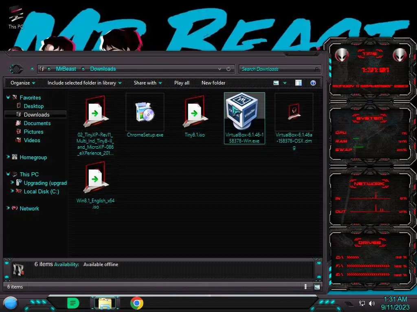The image size is (417, 312).
Task: Select Downloads in Favorites
Action: [36, 115]
